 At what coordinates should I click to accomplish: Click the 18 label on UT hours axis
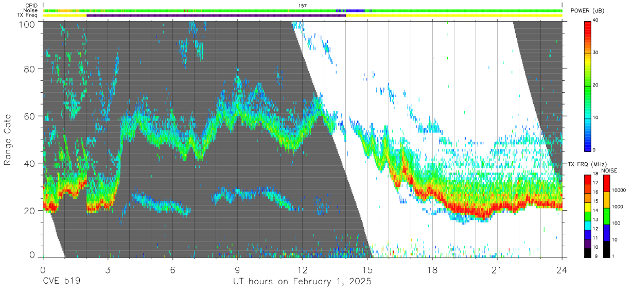point(432,269)
